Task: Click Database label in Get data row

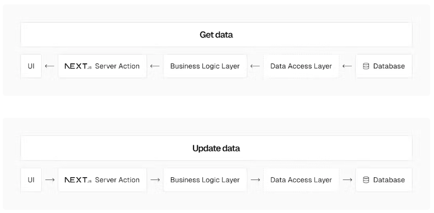Action: click(x=389, y=66)
